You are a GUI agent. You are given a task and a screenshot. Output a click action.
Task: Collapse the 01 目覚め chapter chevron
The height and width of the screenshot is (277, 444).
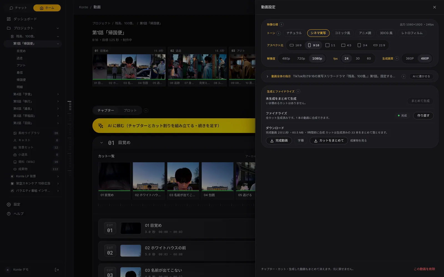click(102, 143)
